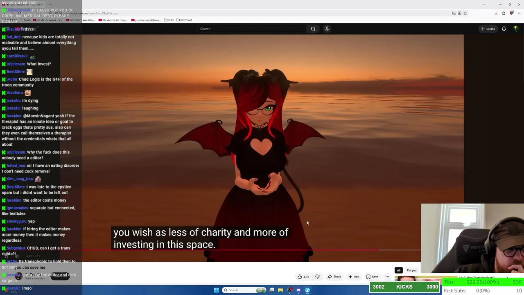Like the video with 3.1k likes

click(x=303, y=277)
